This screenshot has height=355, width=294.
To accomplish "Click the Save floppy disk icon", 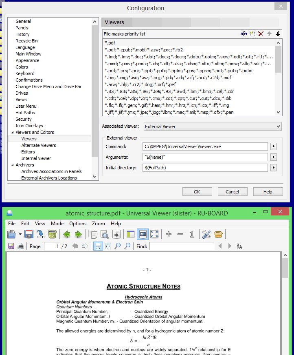I will coord(29,234).
